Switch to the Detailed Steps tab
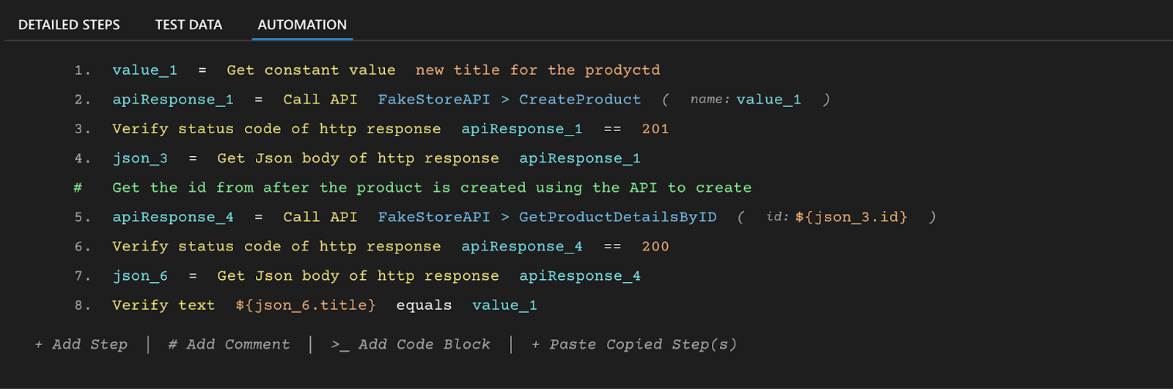This screenshot has height=389, width=1173. pos(69,25)
